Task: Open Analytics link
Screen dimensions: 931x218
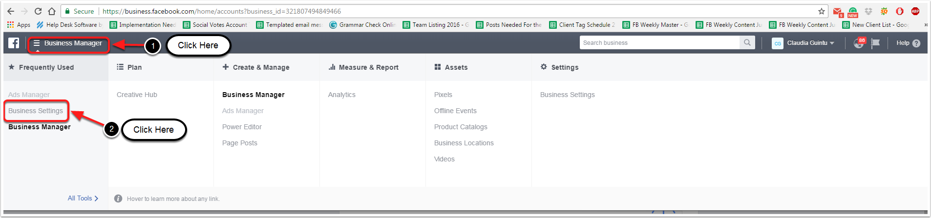Action: click(342, 95)
